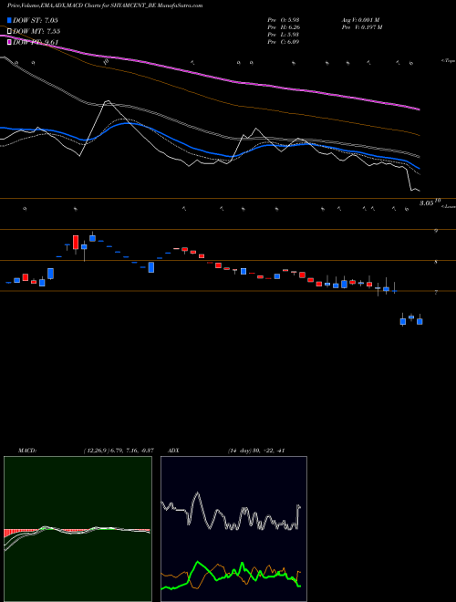Image resolution: width=456 pixels, height=602 pixels.
Task: Click the price axis label 8
Action: 436,262
